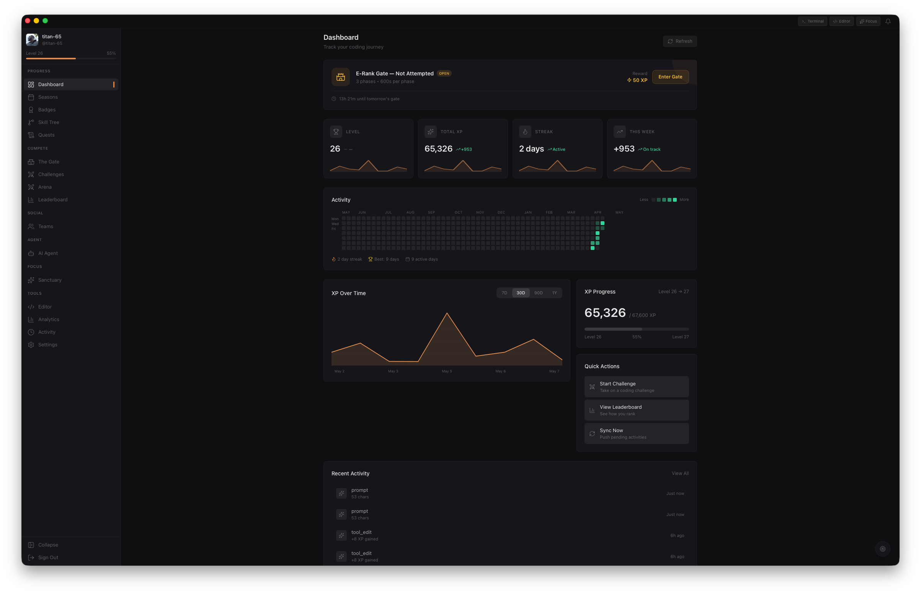The height and width of the screenshot is (594, 921).
Task: Click the 'Level 26 → 27' label
Action: pos(673,292)
